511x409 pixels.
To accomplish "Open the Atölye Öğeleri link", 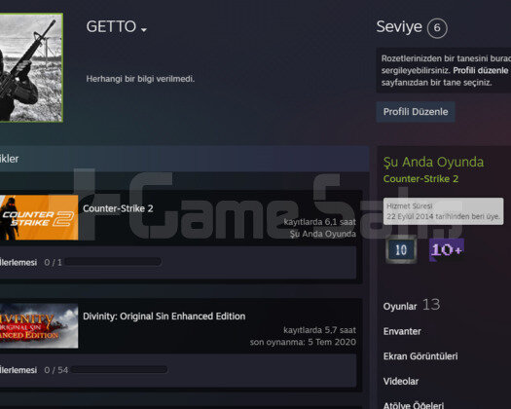I will click(x=414, y=405).
